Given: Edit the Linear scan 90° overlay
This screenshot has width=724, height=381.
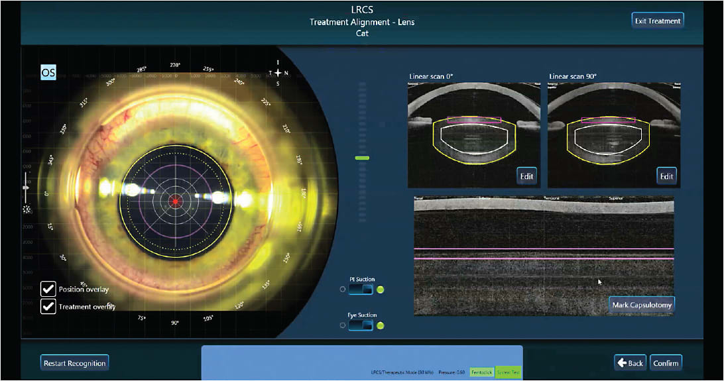Looking at the screenshot, I should [666, 176].
